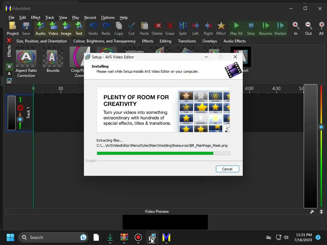Screen dimensions: 327x245
Task: Open the Help menu
Action: [x=124, y=18]
